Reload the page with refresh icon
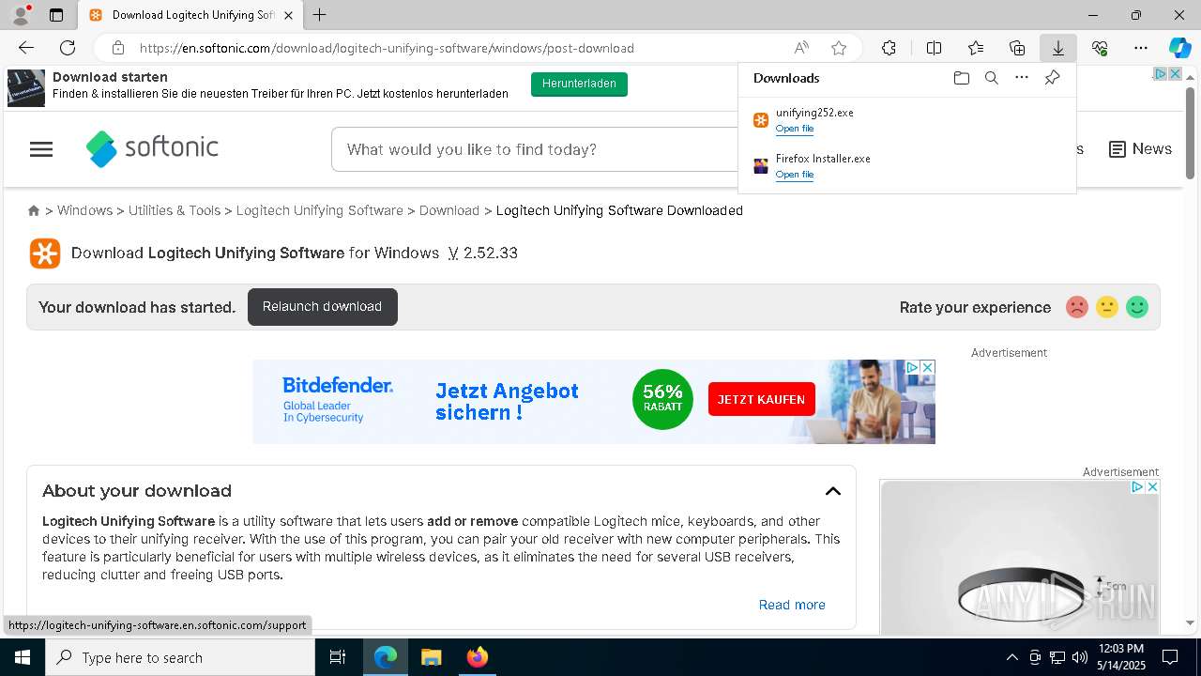1201x676 pixels. click(x=68, y=48)
